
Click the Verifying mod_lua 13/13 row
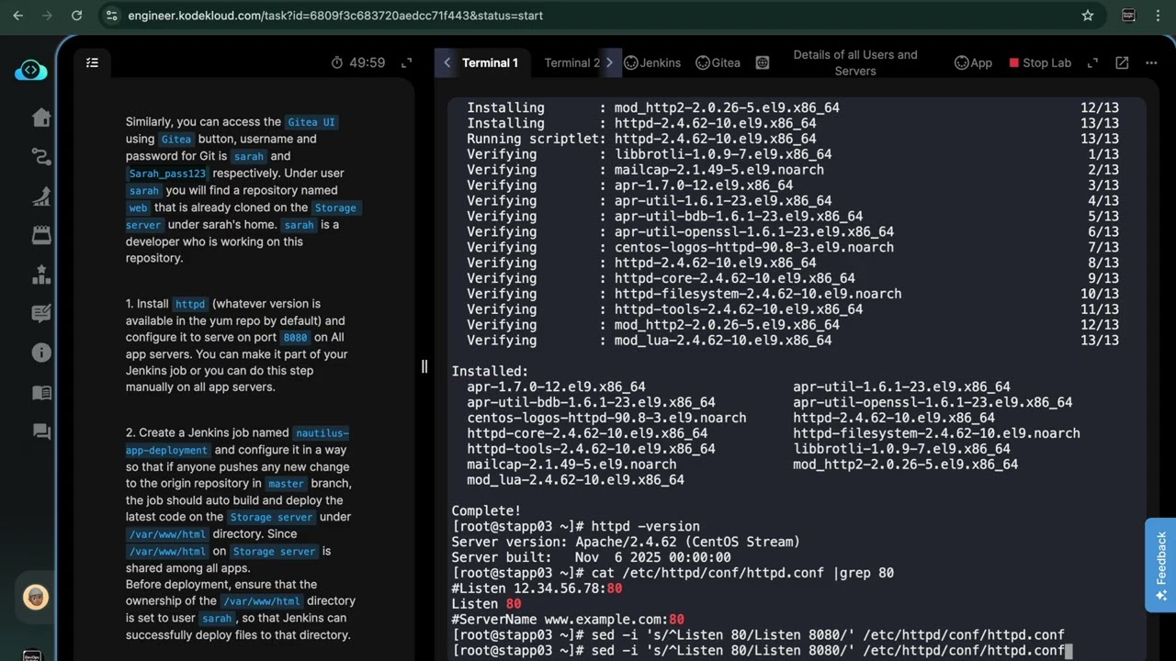793,341
